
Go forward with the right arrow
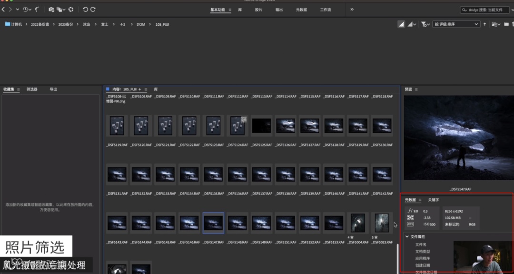10,10
